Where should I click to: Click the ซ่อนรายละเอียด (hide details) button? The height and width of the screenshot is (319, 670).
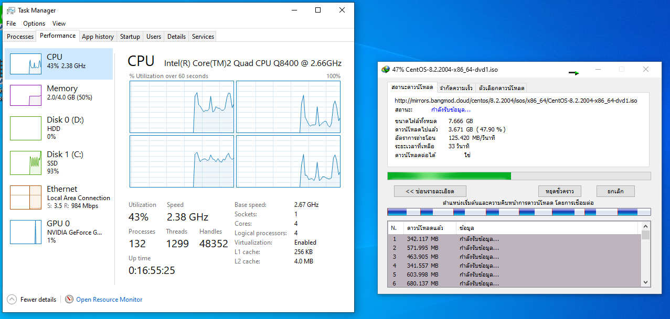tap(430, 191)
